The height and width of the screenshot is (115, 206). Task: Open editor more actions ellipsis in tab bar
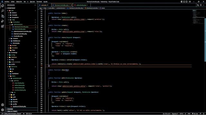click(x=203, y=5)
